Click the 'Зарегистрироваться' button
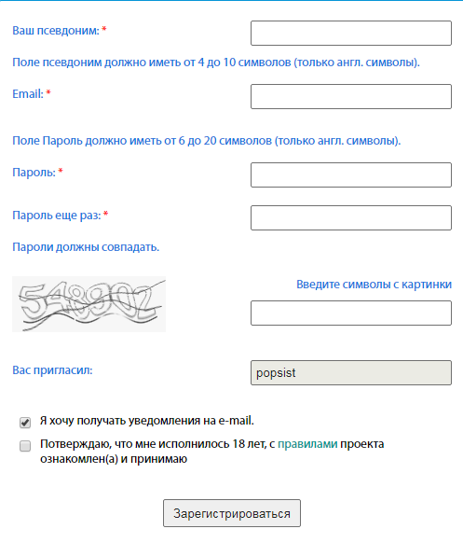This screenshot has height=543, width=463. coord(232,513)
